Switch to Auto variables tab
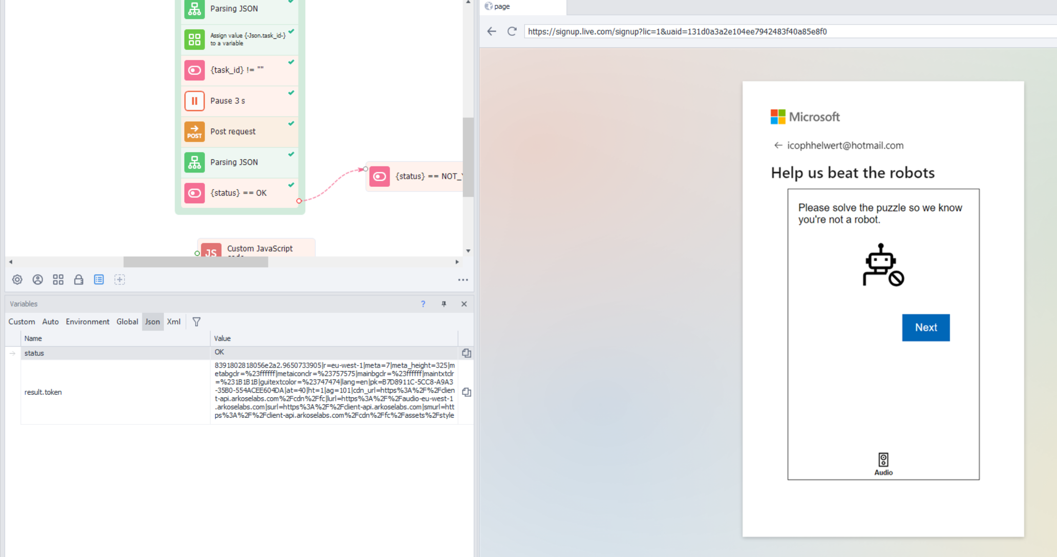Viewport: 1057px width, 557px height. [x=50, y=322]
